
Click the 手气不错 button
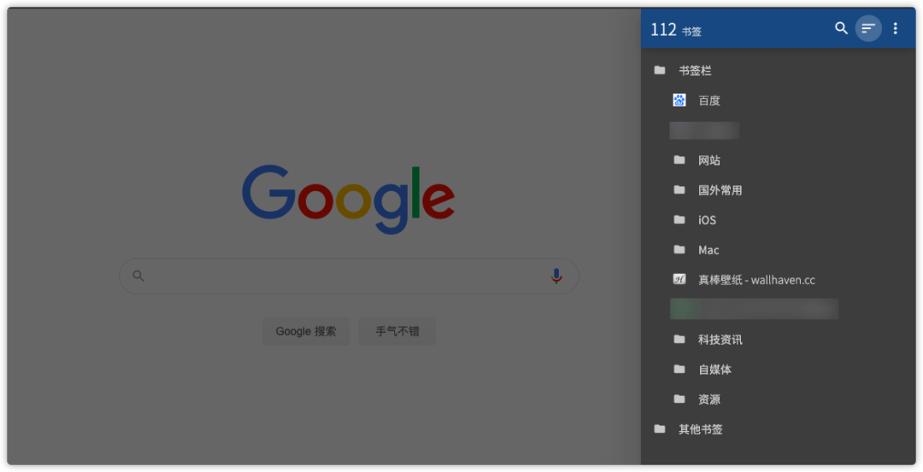397,331
